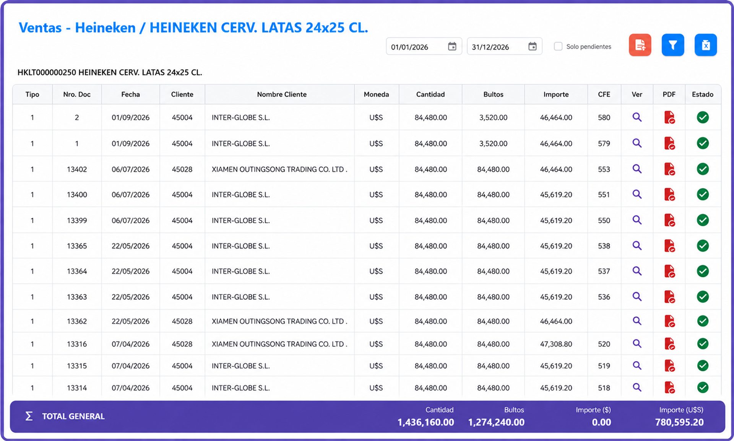Image resolution: width=734 pixels, height=441 pixels.
Task: Click green status check for document 13402
Action: tap(703, 169)
